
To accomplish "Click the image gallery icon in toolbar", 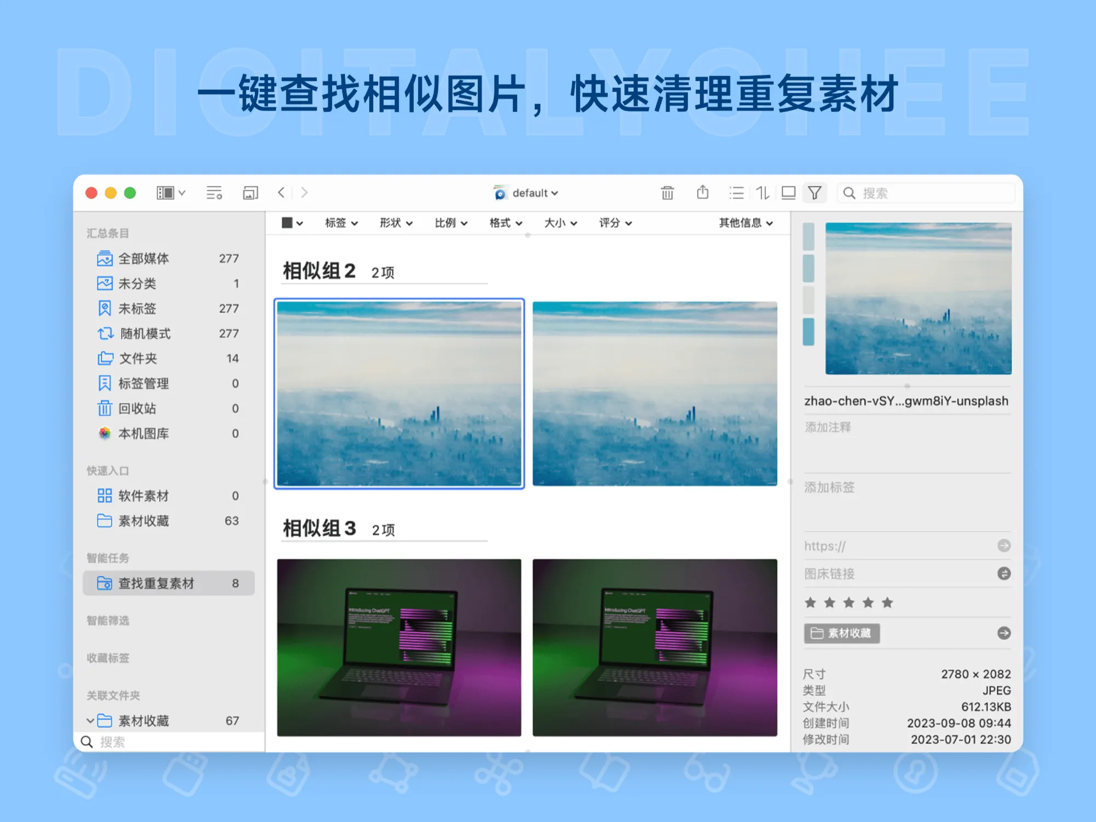I will tap(250, 193).
